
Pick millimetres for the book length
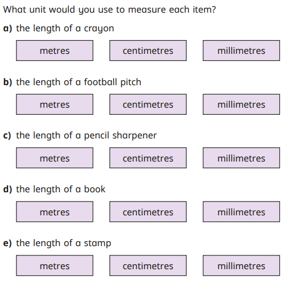tap(241, 211)
